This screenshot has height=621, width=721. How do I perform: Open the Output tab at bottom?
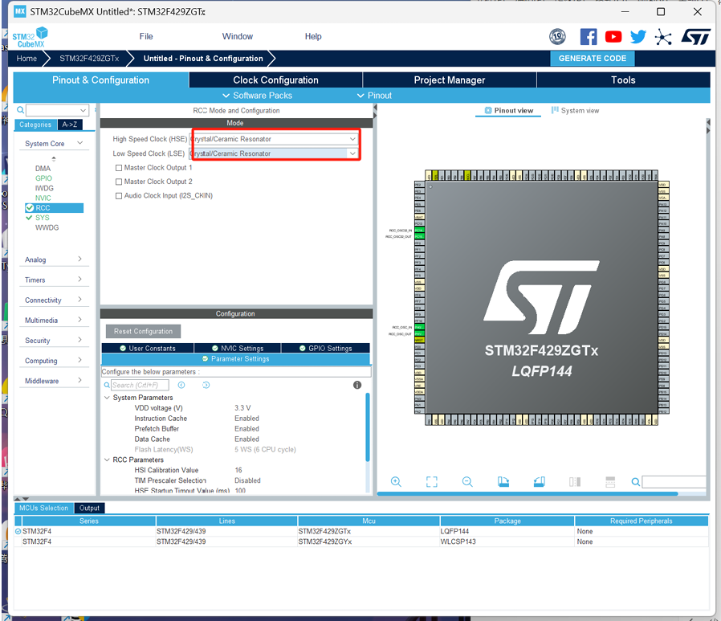tap(89, 508)
